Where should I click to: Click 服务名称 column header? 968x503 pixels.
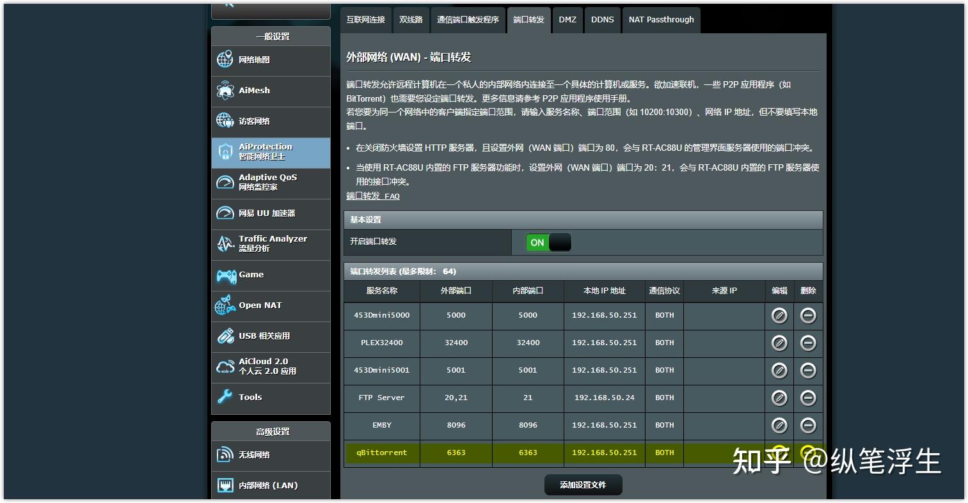click(382, 291)
